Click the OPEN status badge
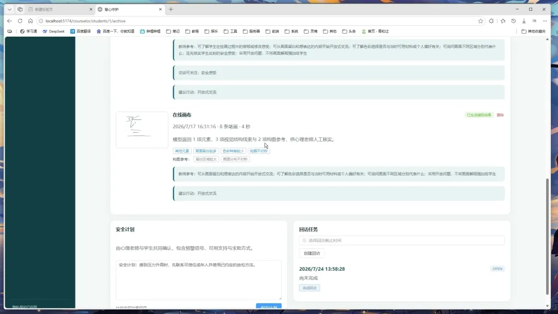The height and width of the screenshot is (314, 558). (497, 269)
